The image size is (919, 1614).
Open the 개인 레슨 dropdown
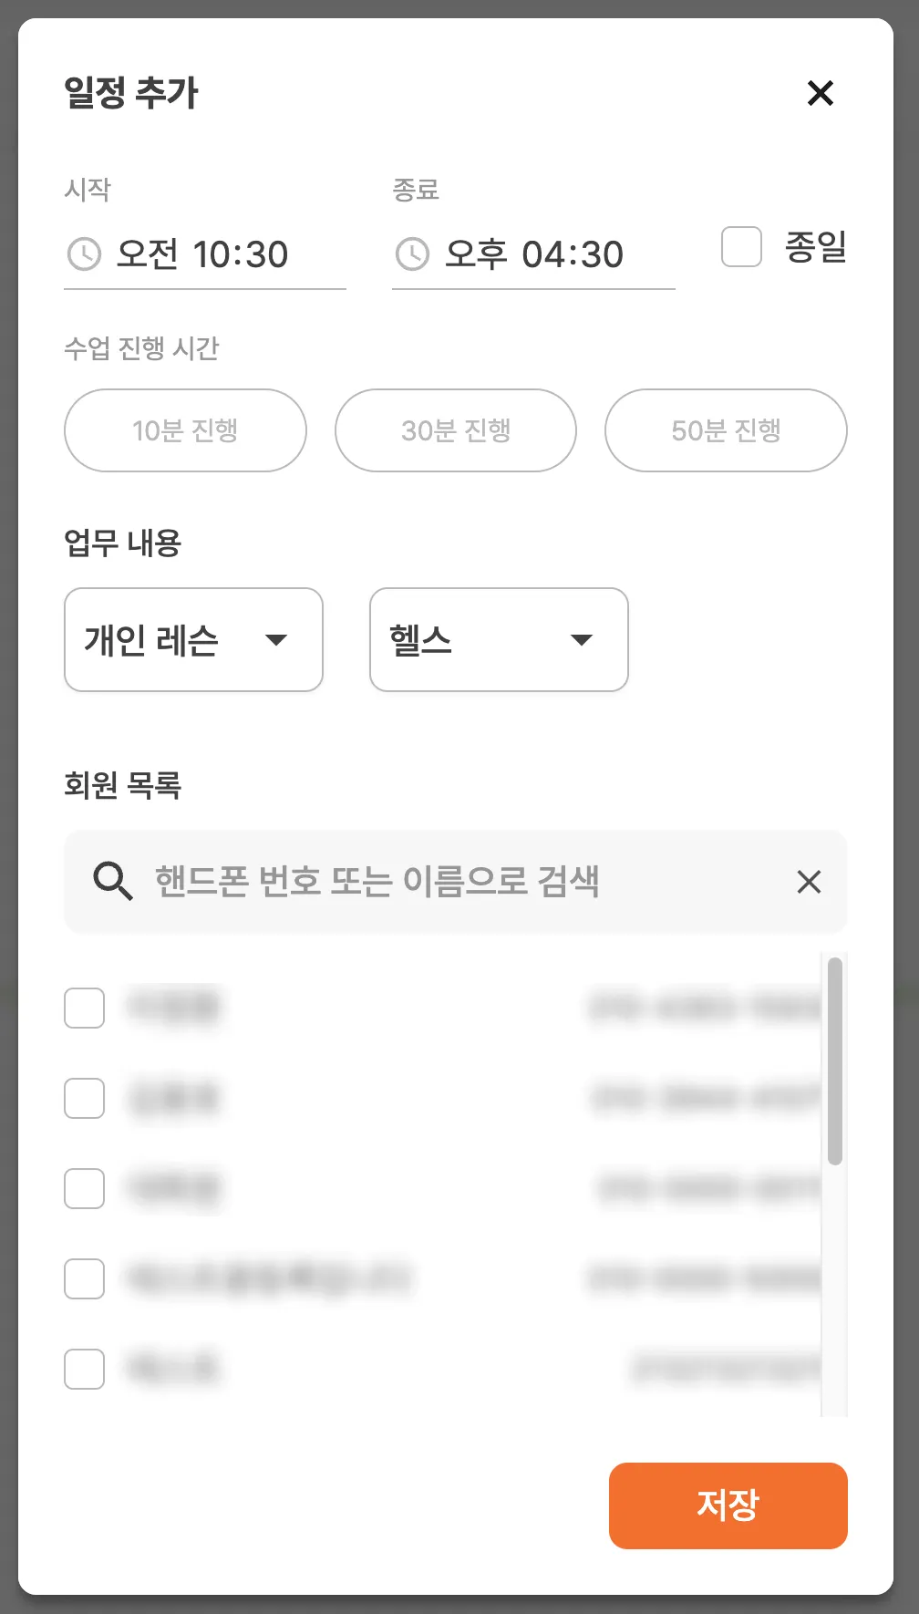click(193, 640)
